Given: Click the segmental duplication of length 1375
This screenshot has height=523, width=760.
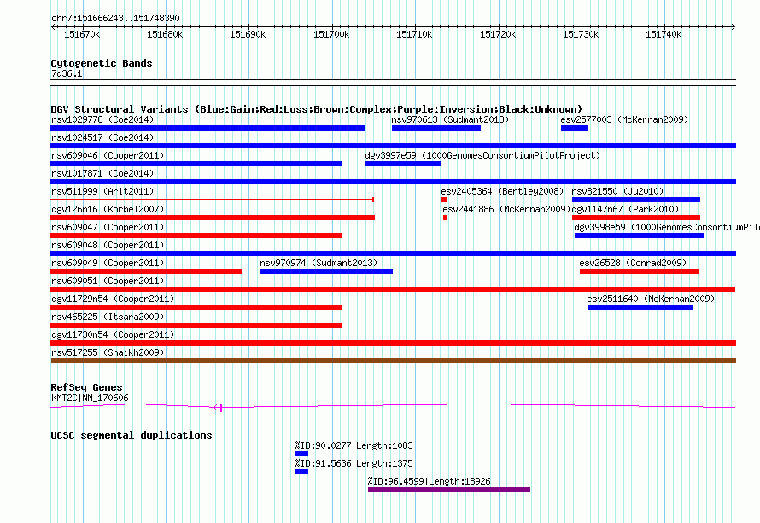Looking at the screenshot, I should coord(301,472).
